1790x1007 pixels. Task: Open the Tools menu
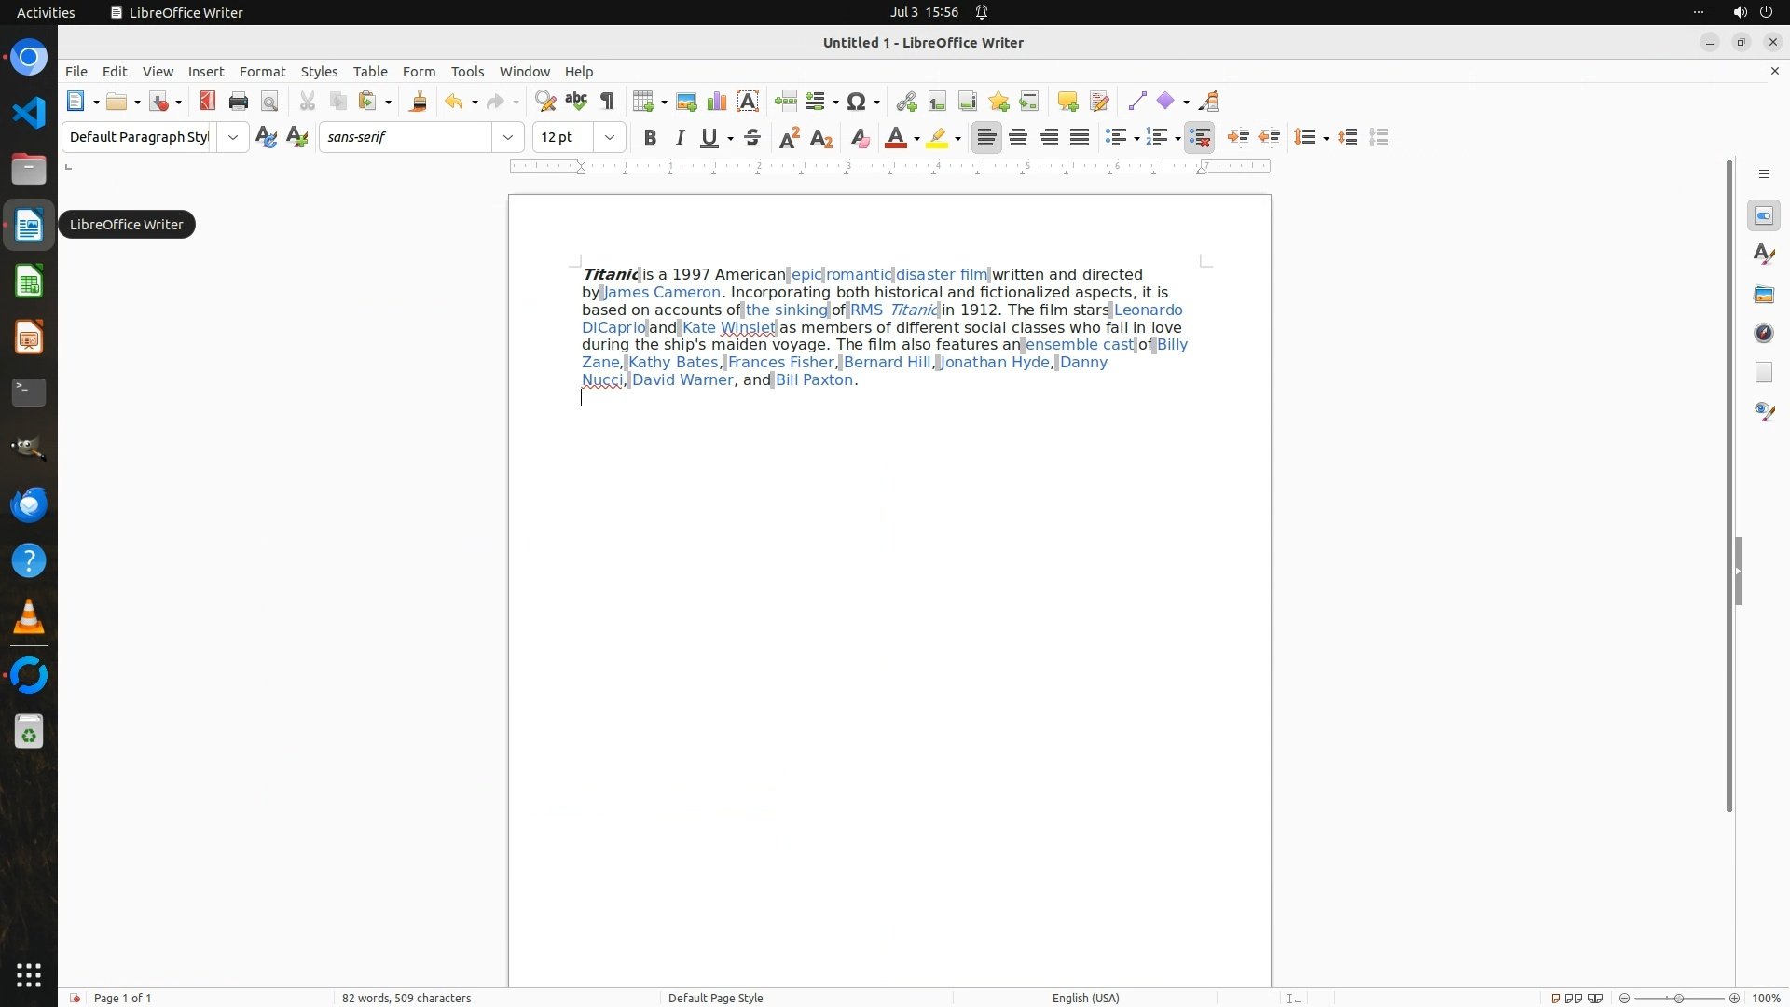point(467,72)
